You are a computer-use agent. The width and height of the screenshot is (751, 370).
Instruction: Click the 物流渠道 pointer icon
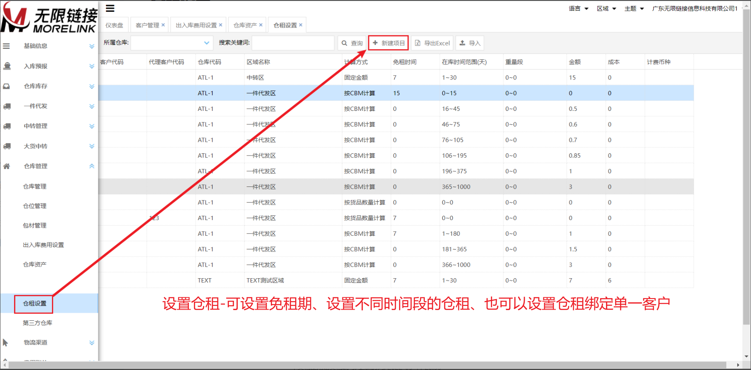coord(6,342)
